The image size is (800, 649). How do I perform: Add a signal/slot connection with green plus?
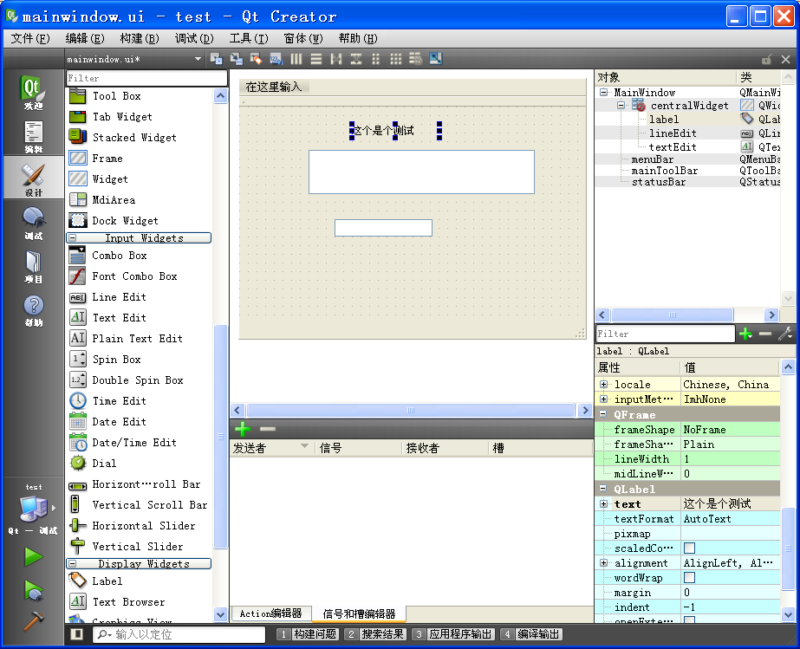coord(243,429)
